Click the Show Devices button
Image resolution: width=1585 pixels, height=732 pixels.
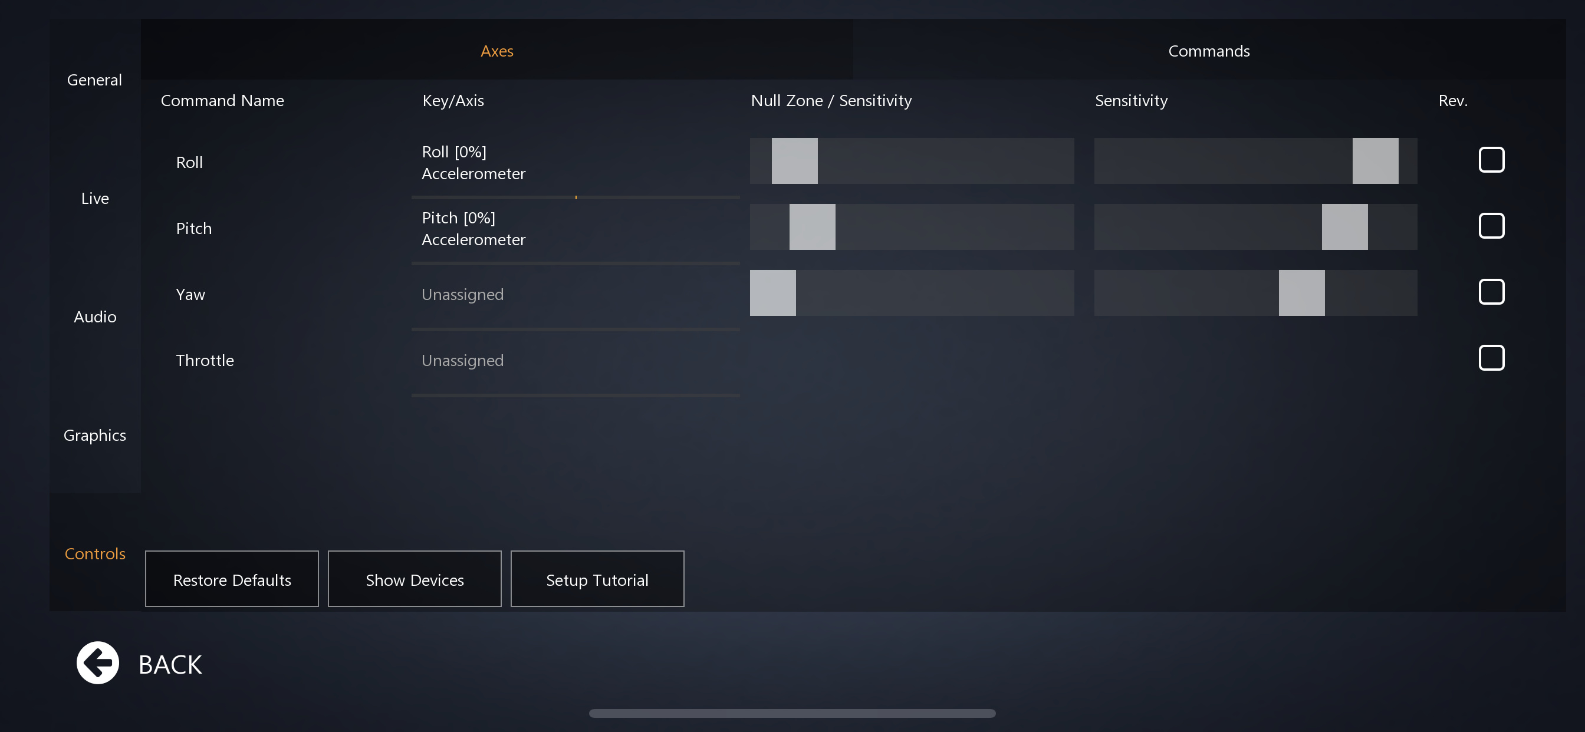tap(414, 579)
